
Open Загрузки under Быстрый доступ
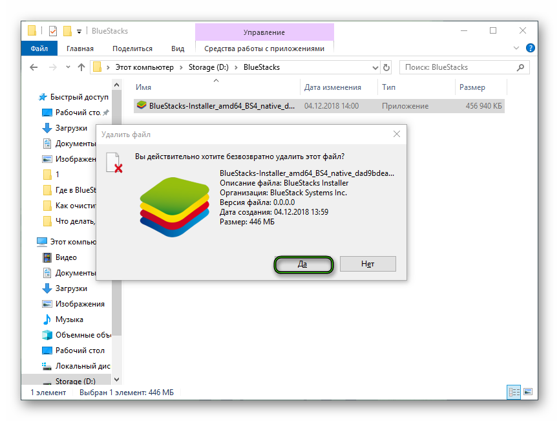click(x=71, y=128)
